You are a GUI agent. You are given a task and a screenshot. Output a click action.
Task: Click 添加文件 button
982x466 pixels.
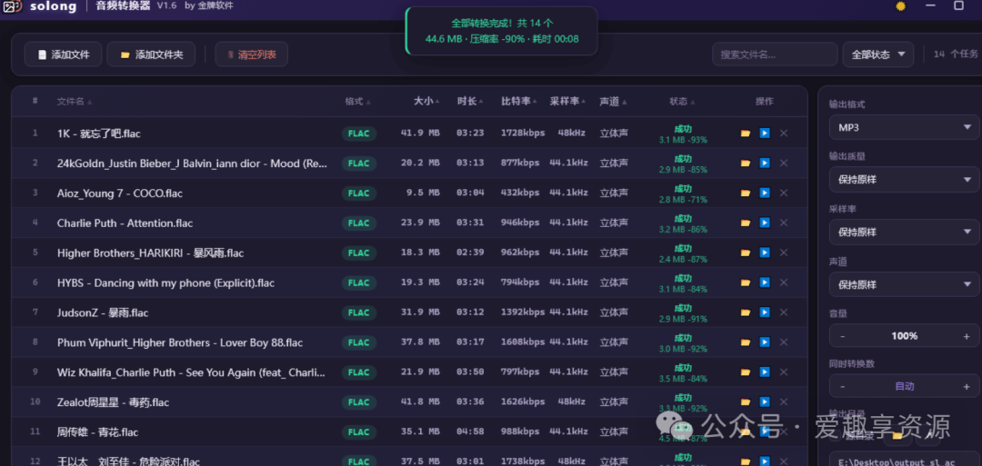pyautogui.click(x=63, y=55)
